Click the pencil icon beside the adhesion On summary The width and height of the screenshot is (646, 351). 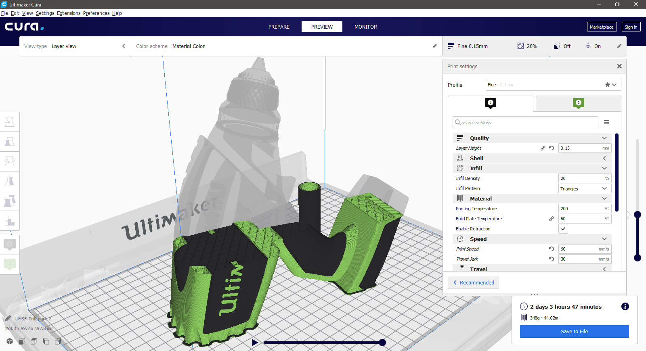click(619, 46)
